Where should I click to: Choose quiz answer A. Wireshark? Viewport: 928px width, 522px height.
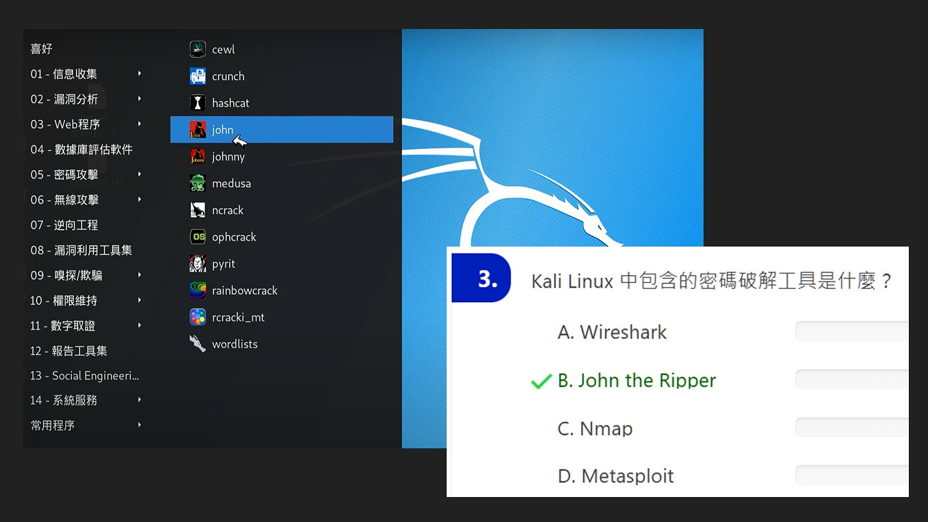pos(612,332)
